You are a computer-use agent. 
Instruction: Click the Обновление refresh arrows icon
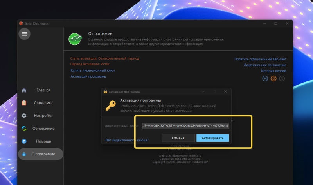click(x=24, y=129)
